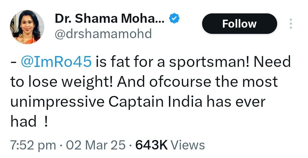The width and height of the screenshot is (308, 158).
Task: Open Dr. Shama Mohamed's profile photo
Action: (27, 27)
